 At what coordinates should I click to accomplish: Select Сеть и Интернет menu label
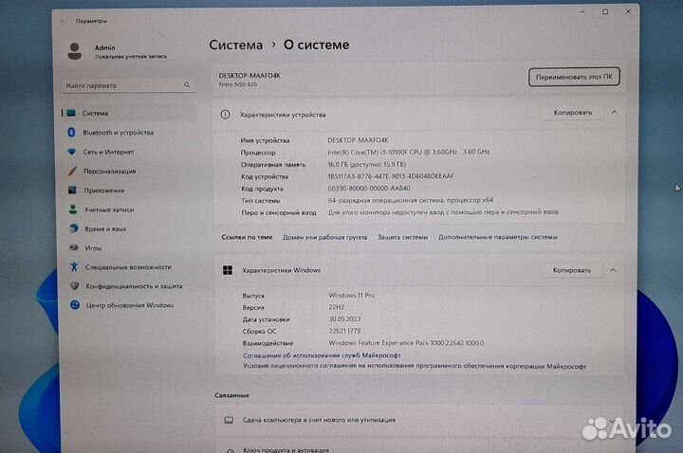point(109,152)
